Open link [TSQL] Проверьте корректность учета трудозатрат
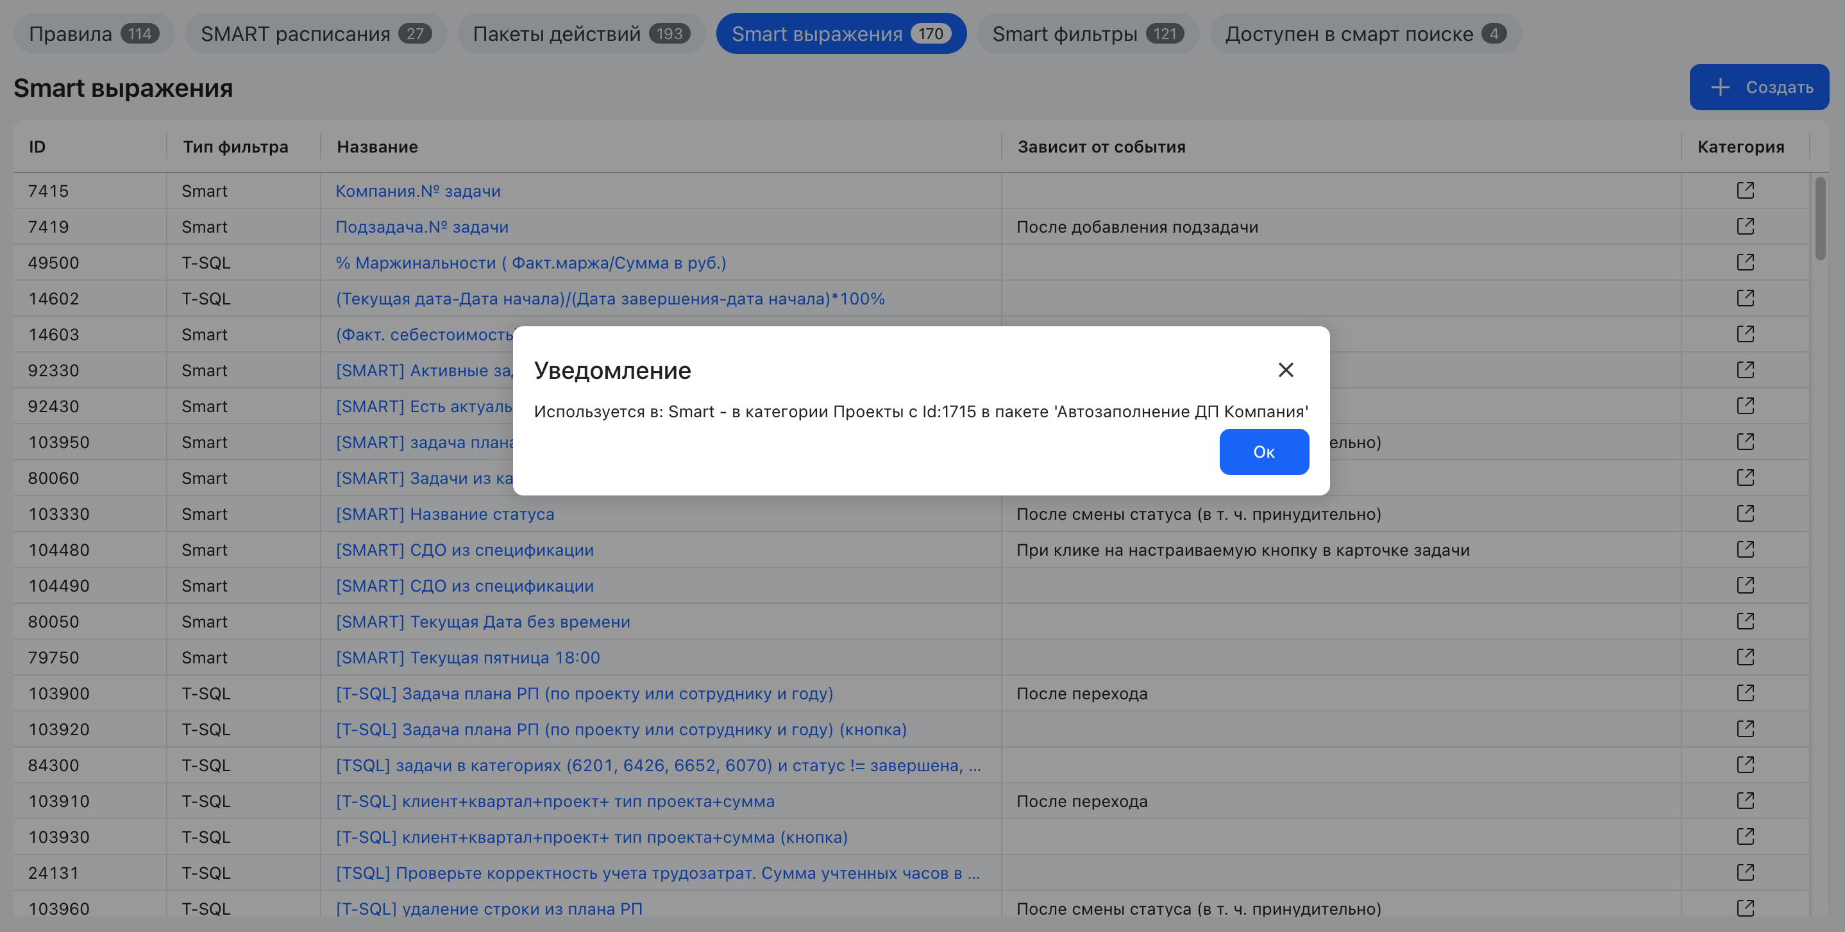Screen dimensions: 1845x932 coord(657,873)
